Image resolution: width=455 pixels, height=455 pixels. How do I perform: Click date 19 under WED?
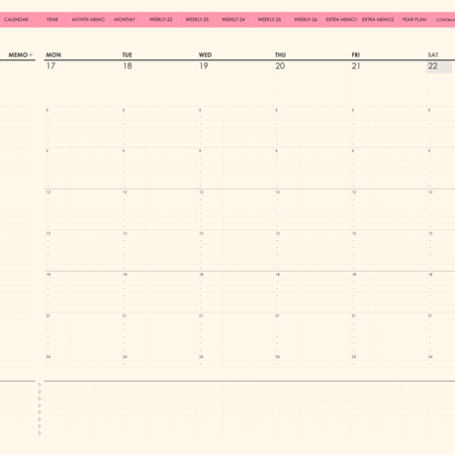204,66
